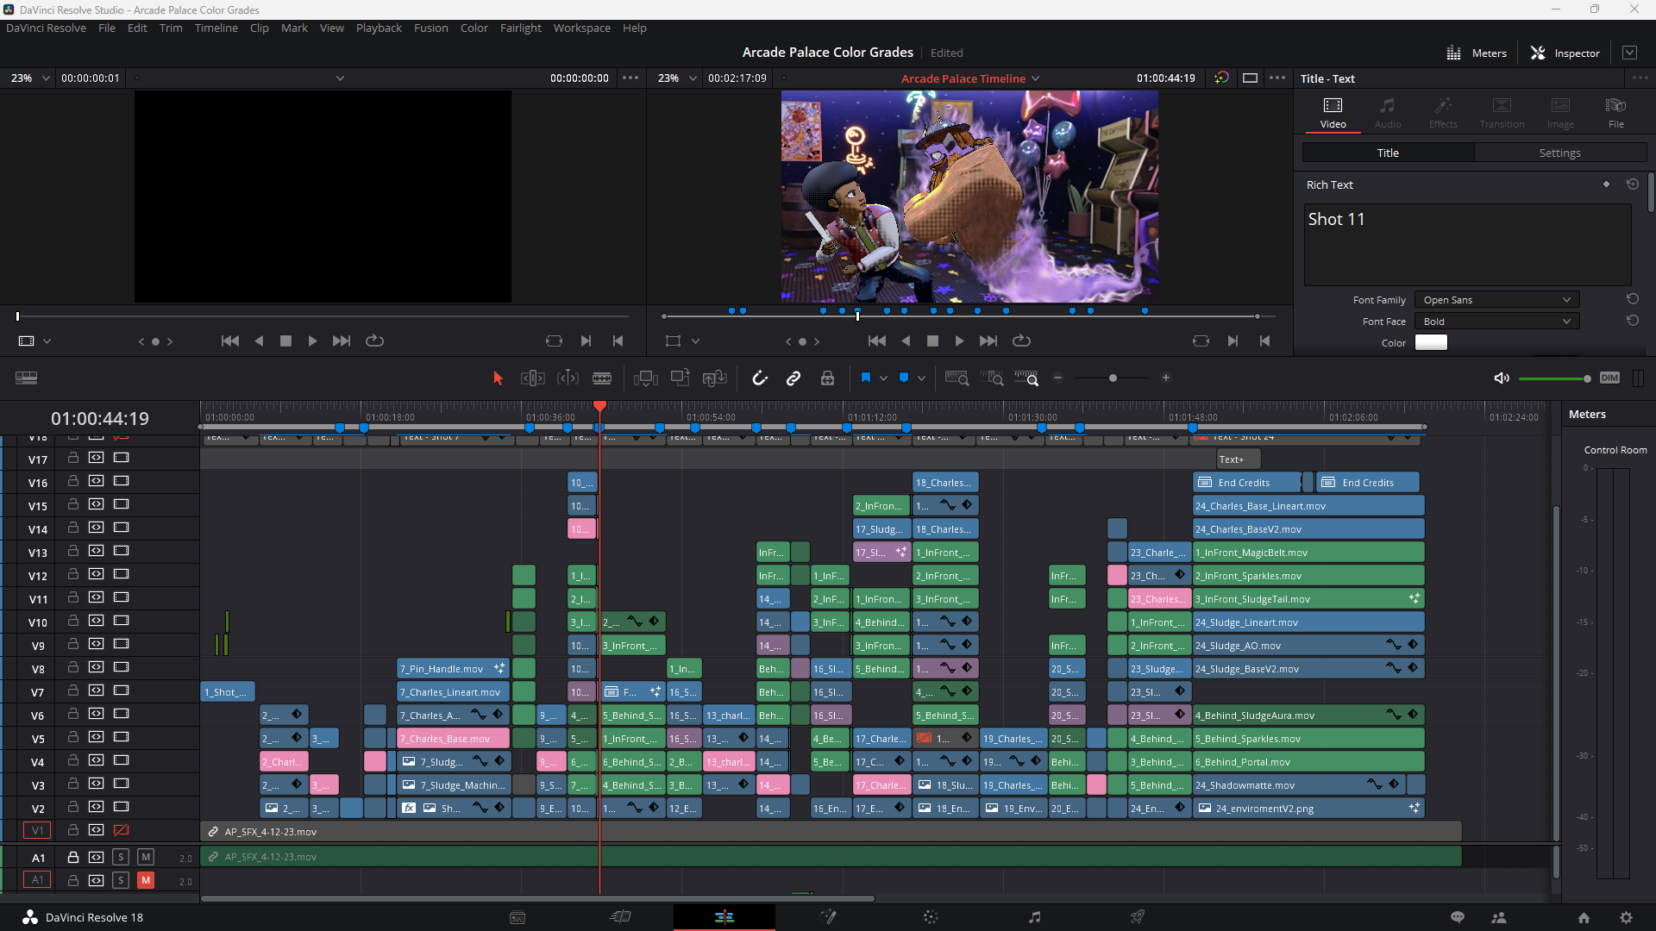This screenshot has width=1656, height=931.
Task: Play the timeline viewer forward
Action: pyautogui.click(x=959, y=341)
